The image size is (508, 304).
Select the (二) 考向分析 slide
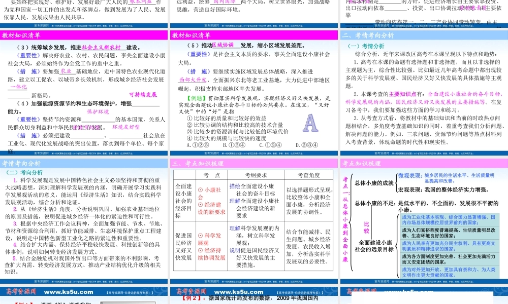pyautogui.click(x=84, y=221)
